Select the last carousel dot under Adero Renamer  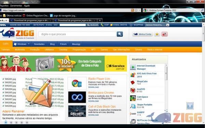(x=27, y=123)
